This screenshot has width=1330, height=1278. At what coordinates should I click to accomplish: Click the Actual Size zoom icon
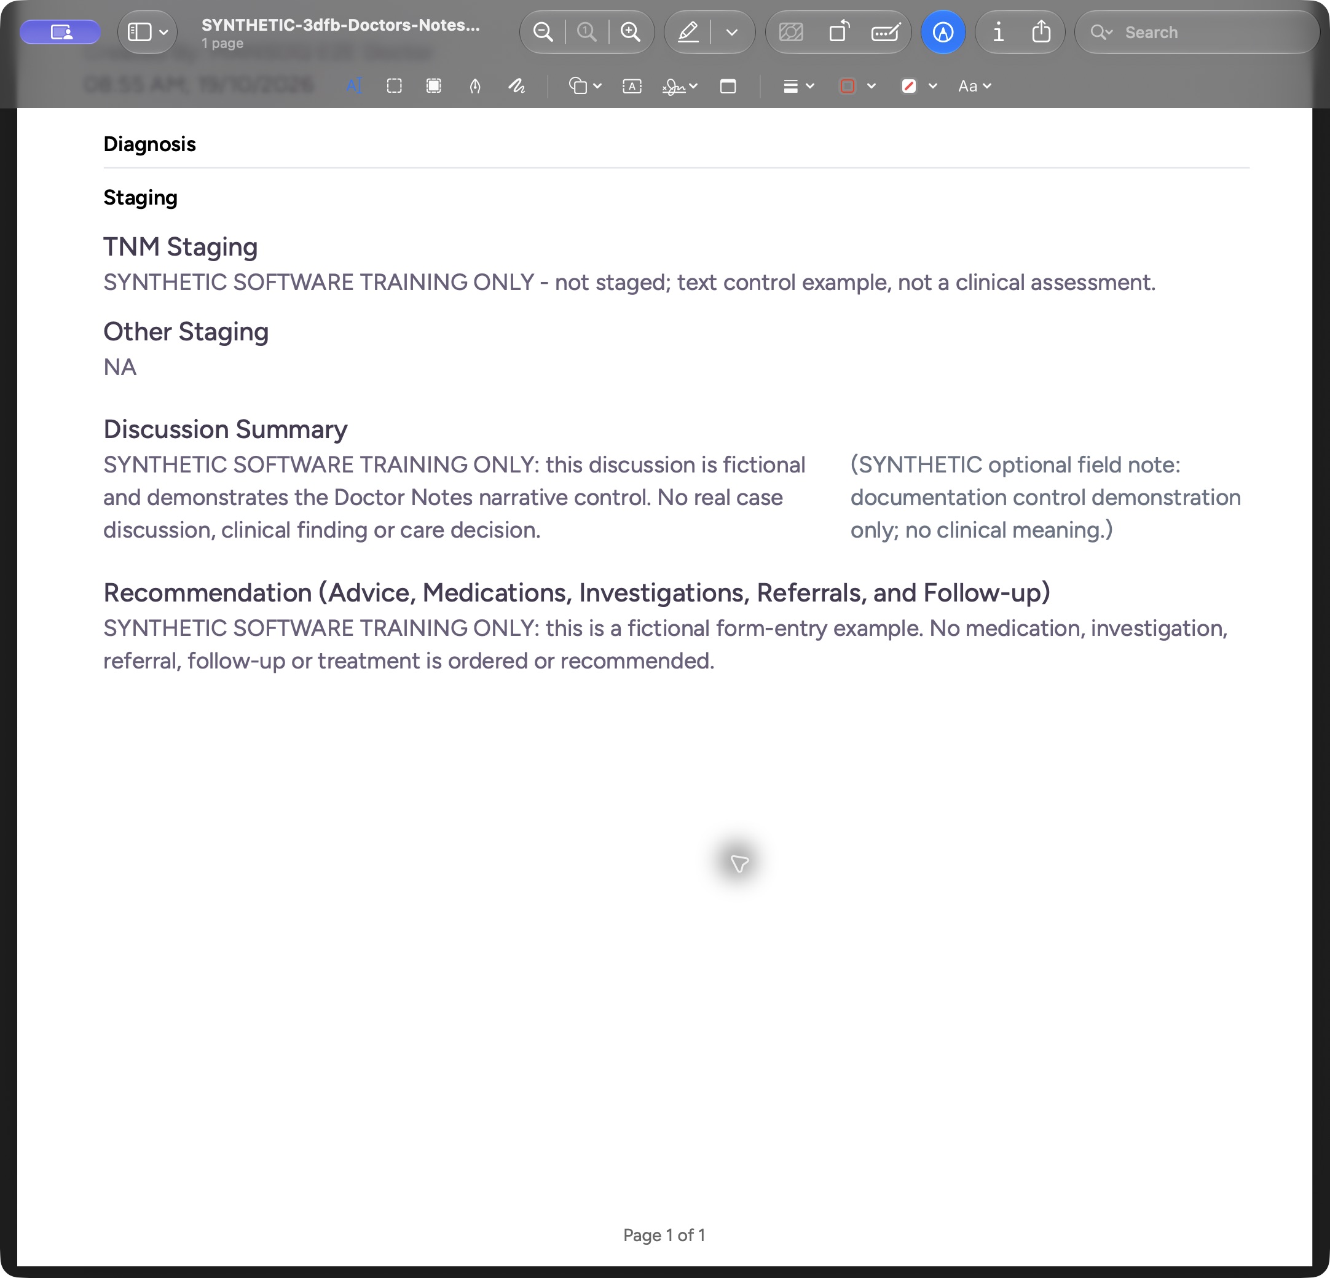[x=586, y=32]
